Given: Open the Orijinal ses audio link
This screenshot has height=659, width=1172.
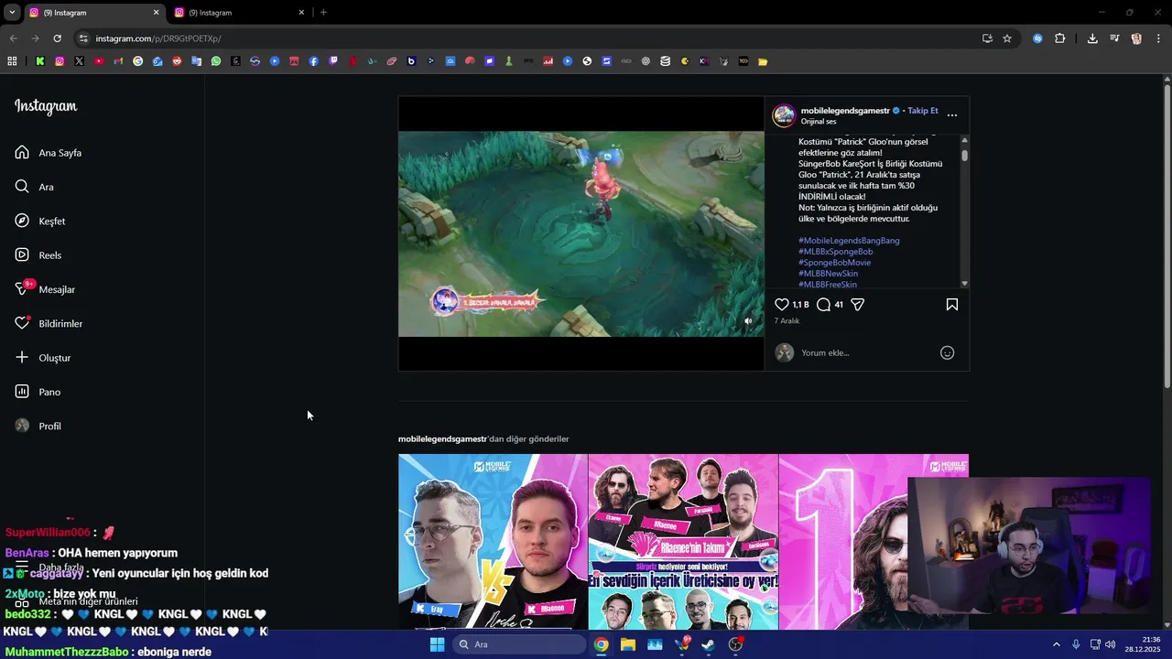Looking at the screenshot, I should point(819,122).
